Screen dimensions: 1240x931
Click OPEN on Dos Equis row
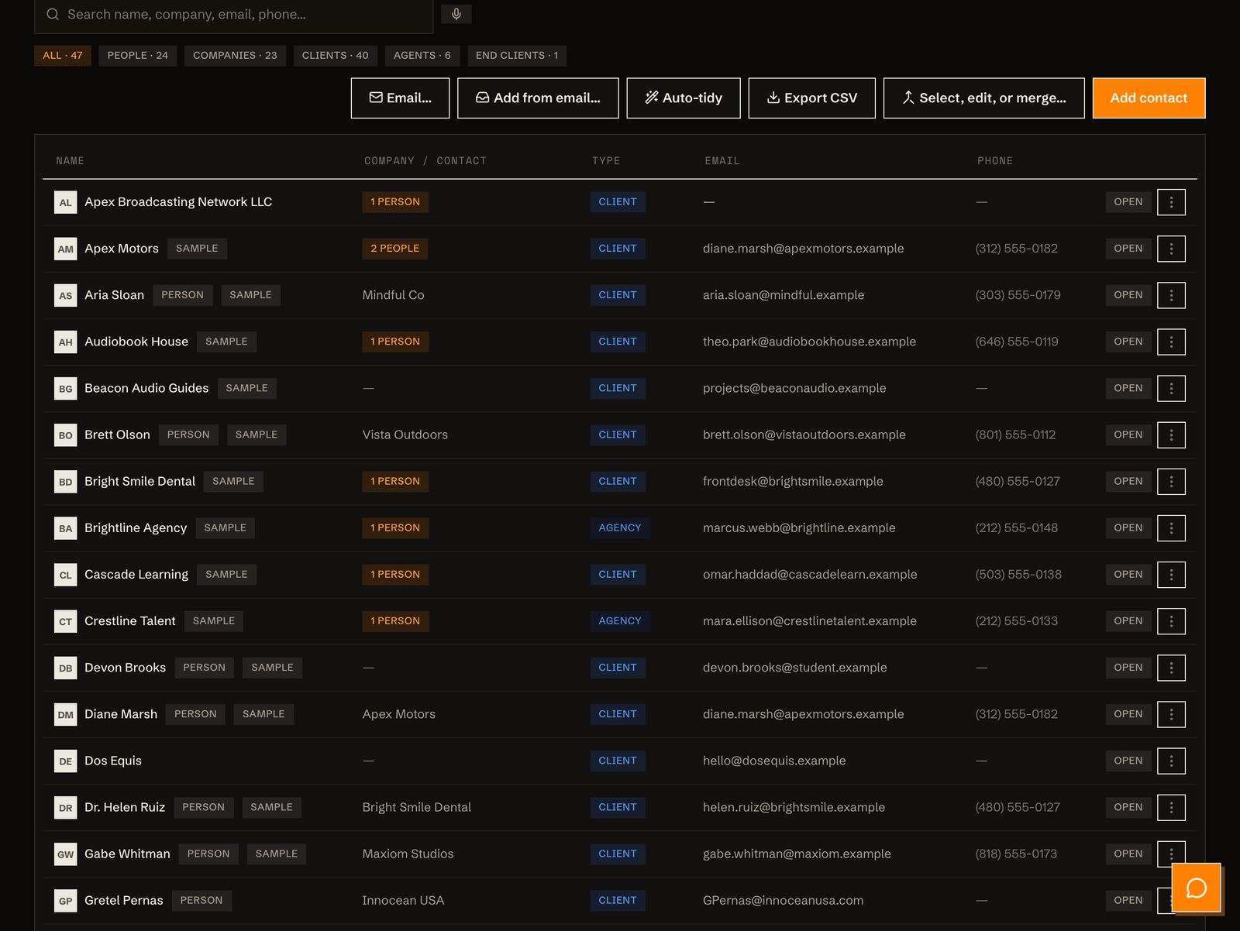[1128, 761]
